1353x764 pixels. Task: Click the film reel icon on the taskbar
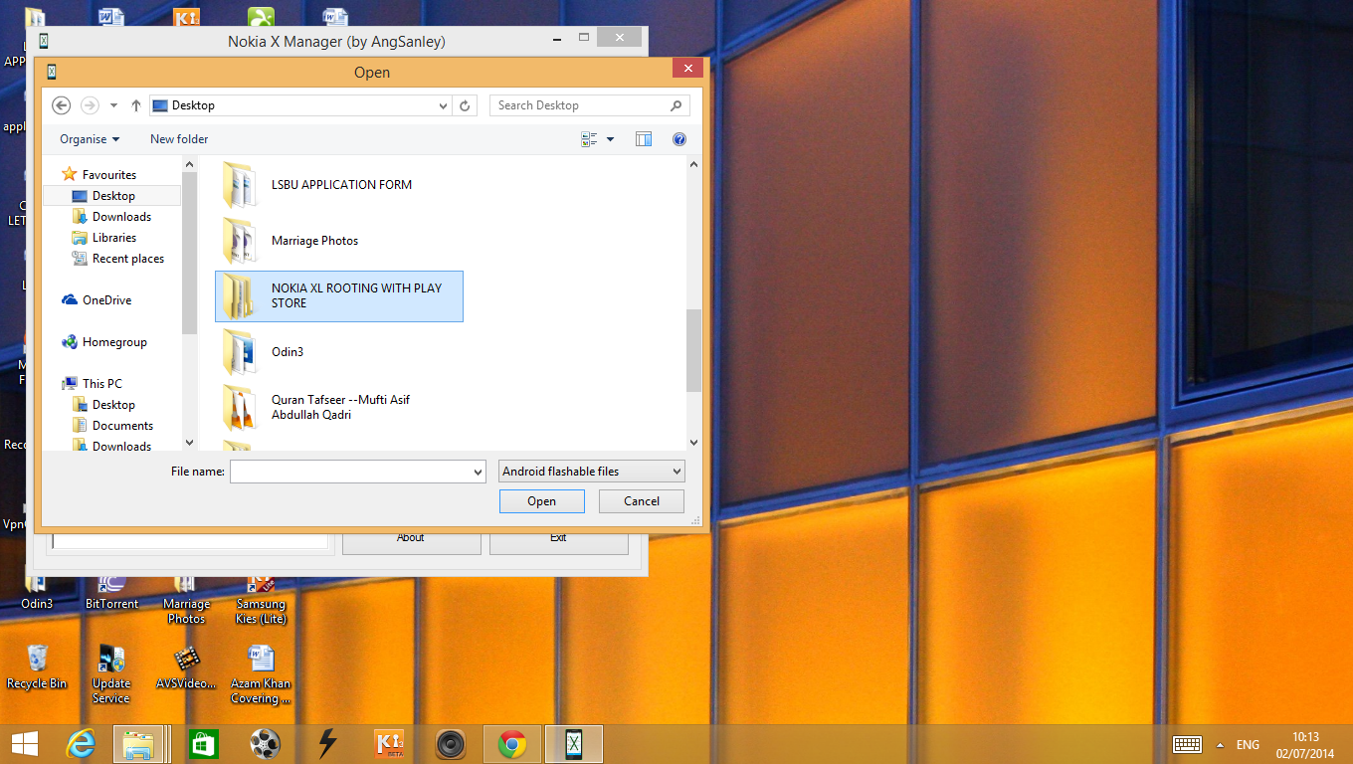click(x=266, y=744)
